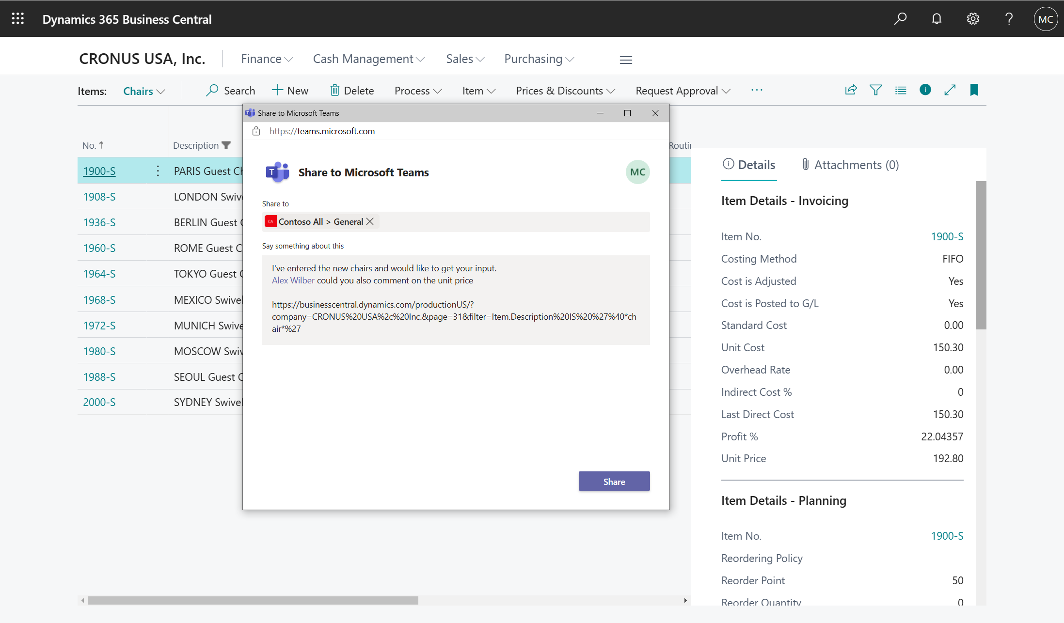Open the Details tab in side panel

pos(748,165)
